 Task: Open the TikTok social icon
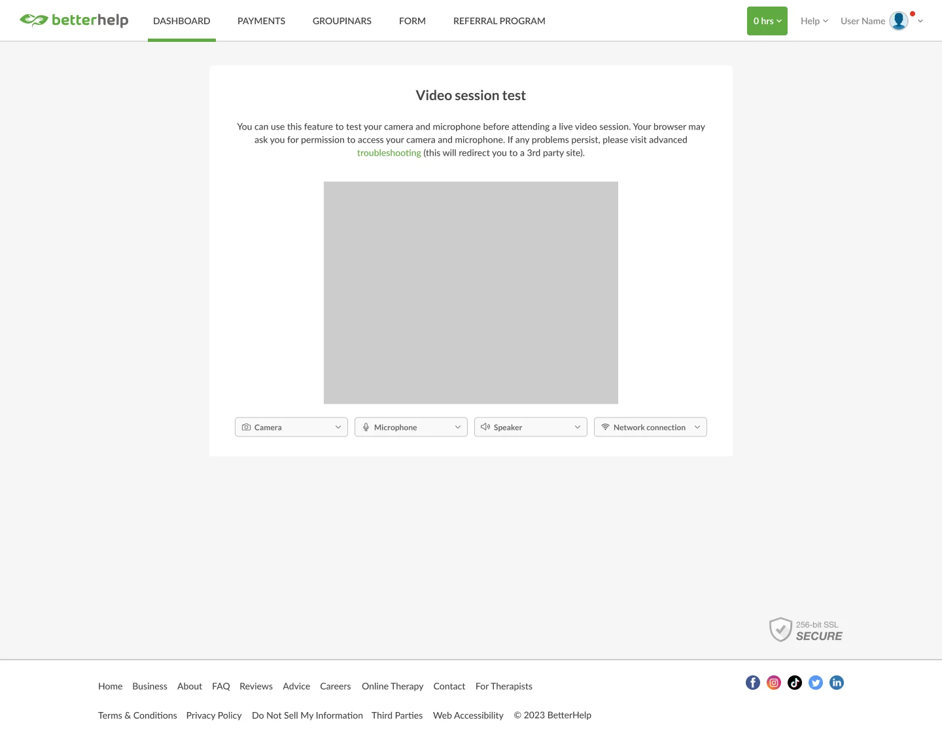point(795,683)
